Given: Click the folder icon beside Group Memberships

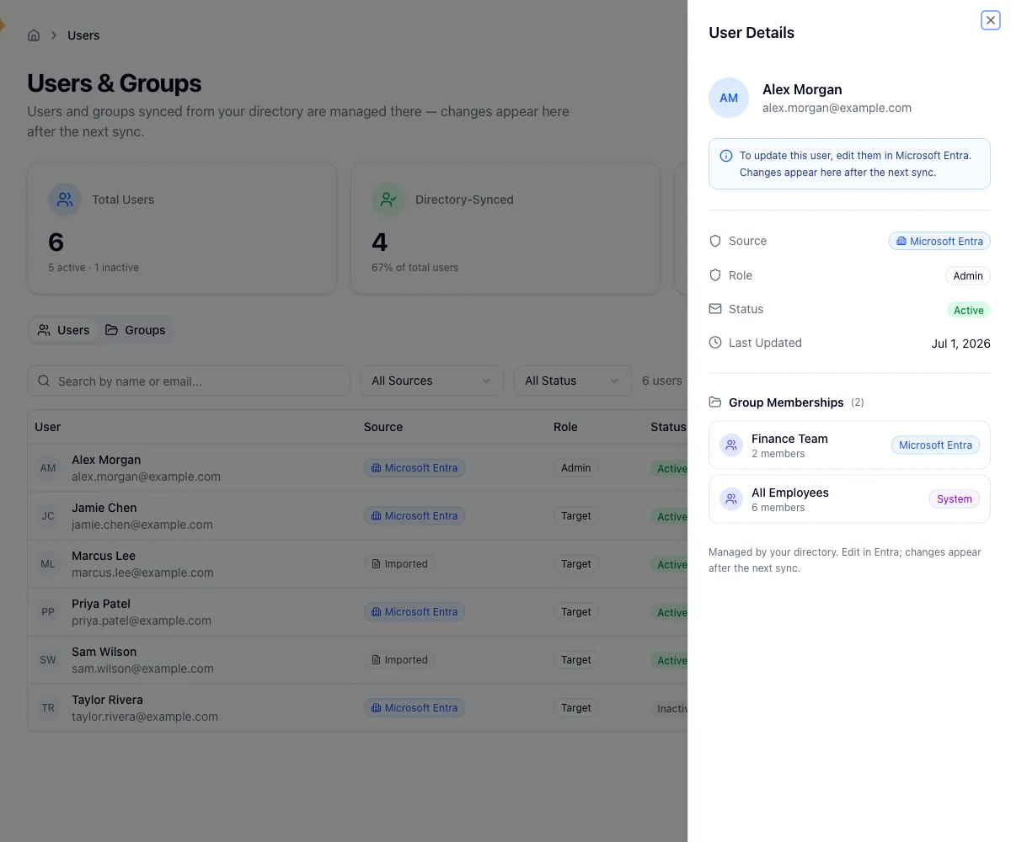Looking at the screenshot, I should pyautogui.click(x=715, y=402).
